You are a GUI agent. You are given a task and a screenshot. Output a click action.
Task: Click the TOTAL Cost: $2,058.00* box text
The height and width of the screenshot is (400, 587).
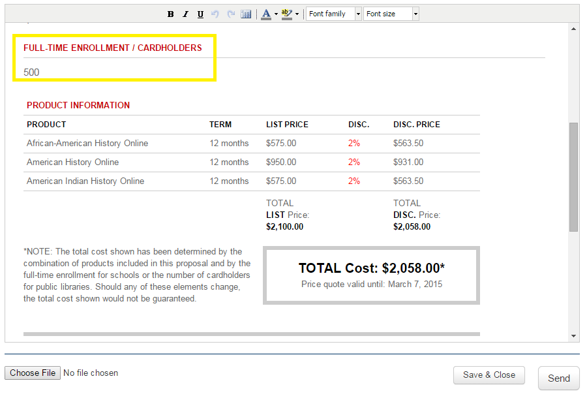[371, 268]
